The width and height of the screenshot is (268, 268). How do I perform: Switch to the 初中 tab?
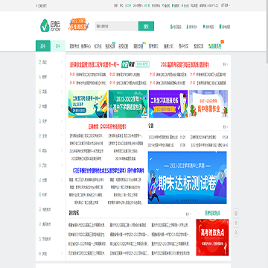pos(58,46)
